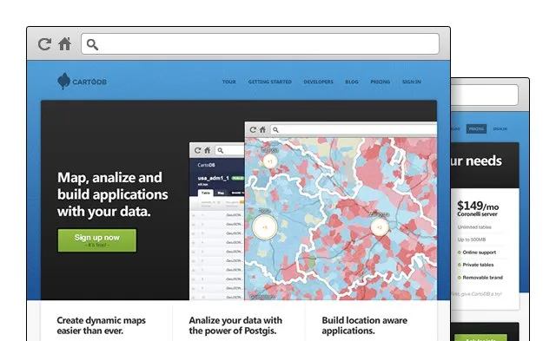Click "Create dynamic maps easier than ever." heading
Viewport: 556px width, 341px height.
pos(102,325)
